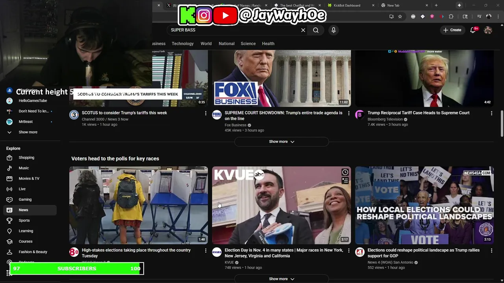
Task: Open the YouTube account avatar menu
Action: coord(488,30)
